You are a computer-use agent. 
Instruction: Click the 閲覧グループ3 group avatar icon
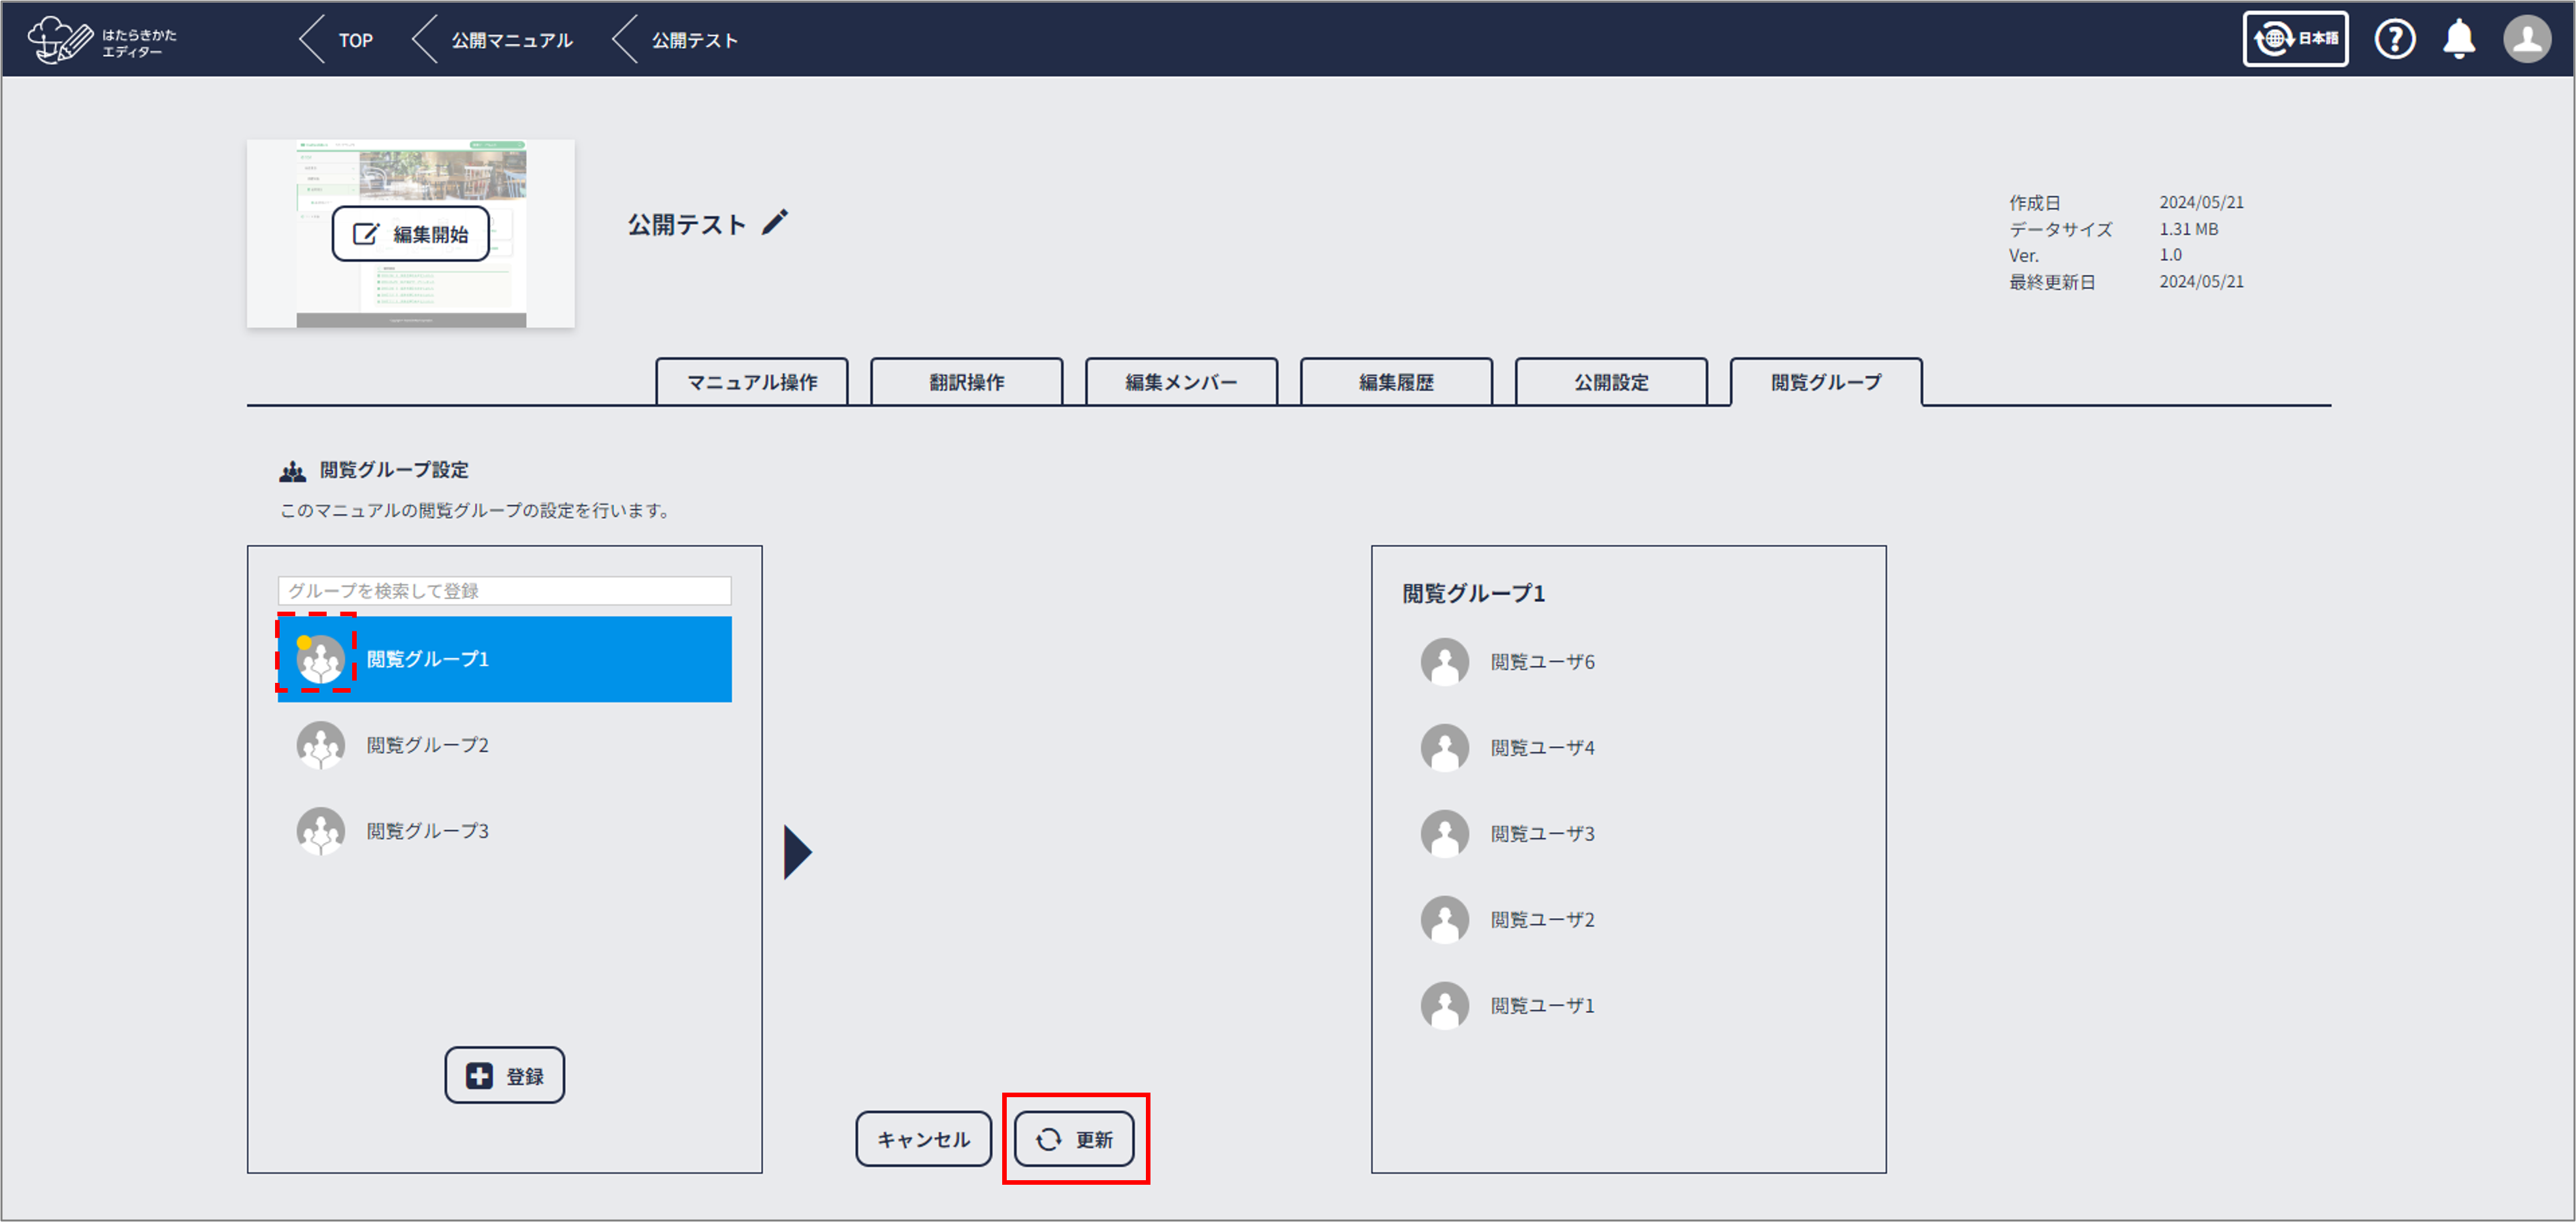point(320,831)
